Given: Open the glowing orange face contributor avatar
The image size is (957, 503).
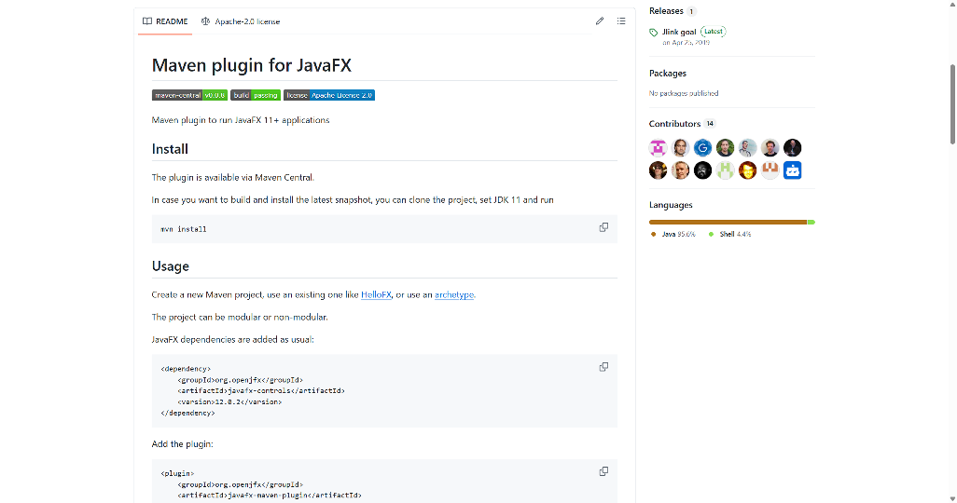Looking at the screenshot, I should coord(747,170).
